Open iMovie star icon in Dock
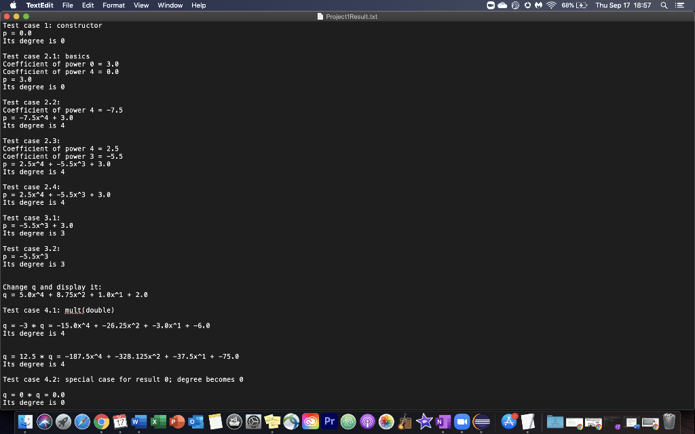695x434 pixels. pyautogui.click(x=424, y=422)
